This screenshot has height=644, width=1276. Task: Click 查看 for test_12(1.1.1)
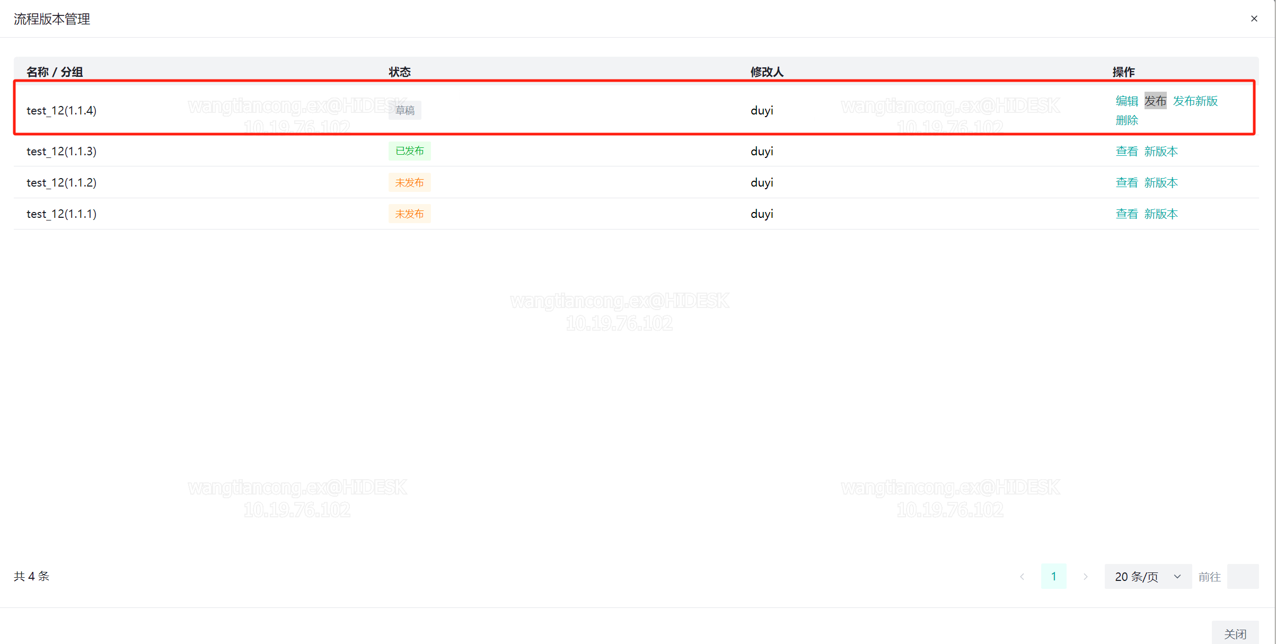[1127, 214]
